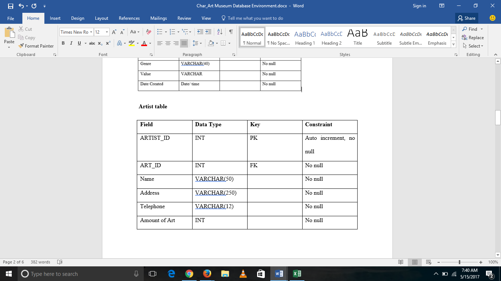The height and width of the screenshot is (281, 501).
Task: Toggle strikethrough formatting
Action: click(x=92, y=43)
